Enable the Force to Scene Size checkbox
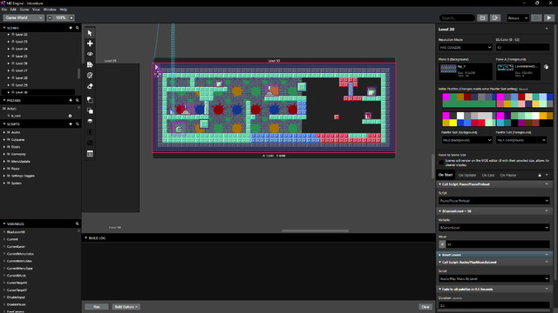558x313 pixels. pyautogui.click(x=441, y=163)
